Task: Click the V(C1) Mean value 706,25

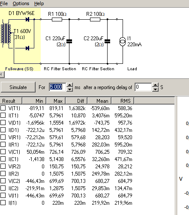Action: point(102,152)
